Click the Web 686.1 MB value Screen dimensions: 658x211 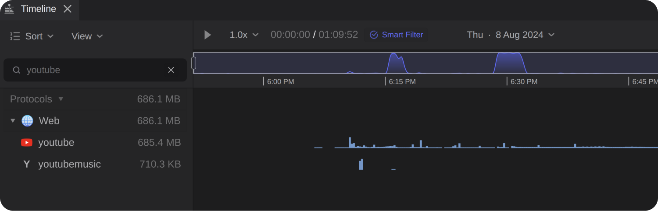click(159, 121)
